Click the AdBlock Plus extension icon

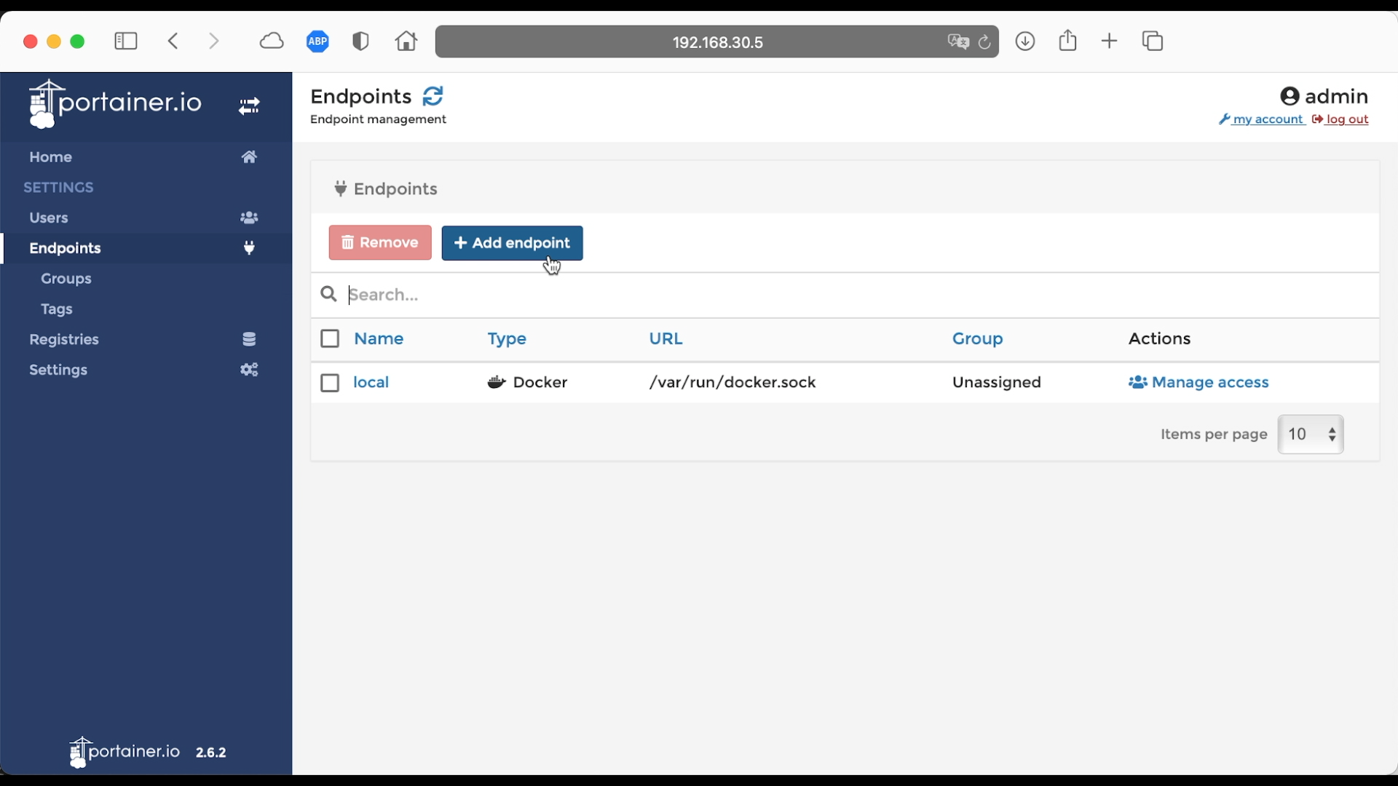(x=317, y=41)
